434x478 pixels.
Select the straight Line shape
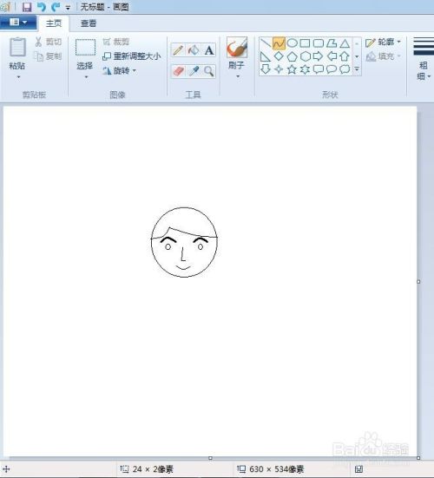[266, 43]
